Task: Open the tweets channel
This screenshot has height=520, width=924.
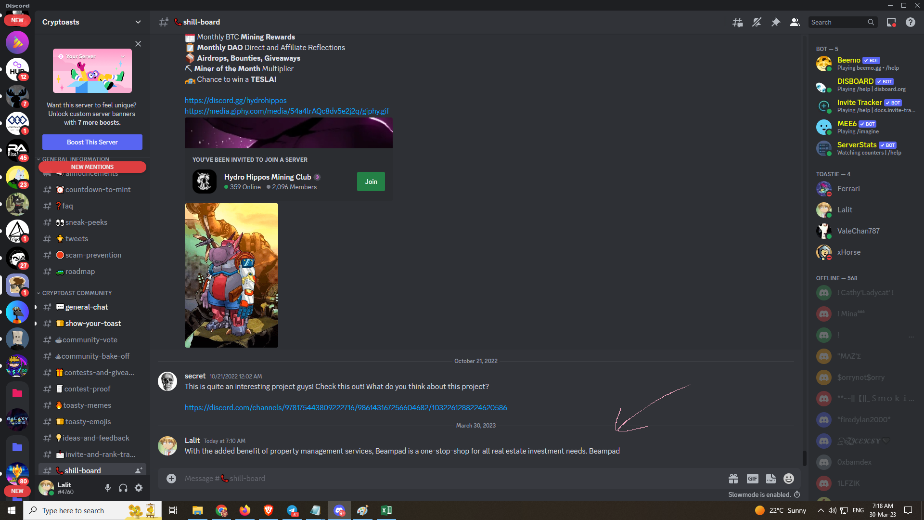Action: point(92,239)
